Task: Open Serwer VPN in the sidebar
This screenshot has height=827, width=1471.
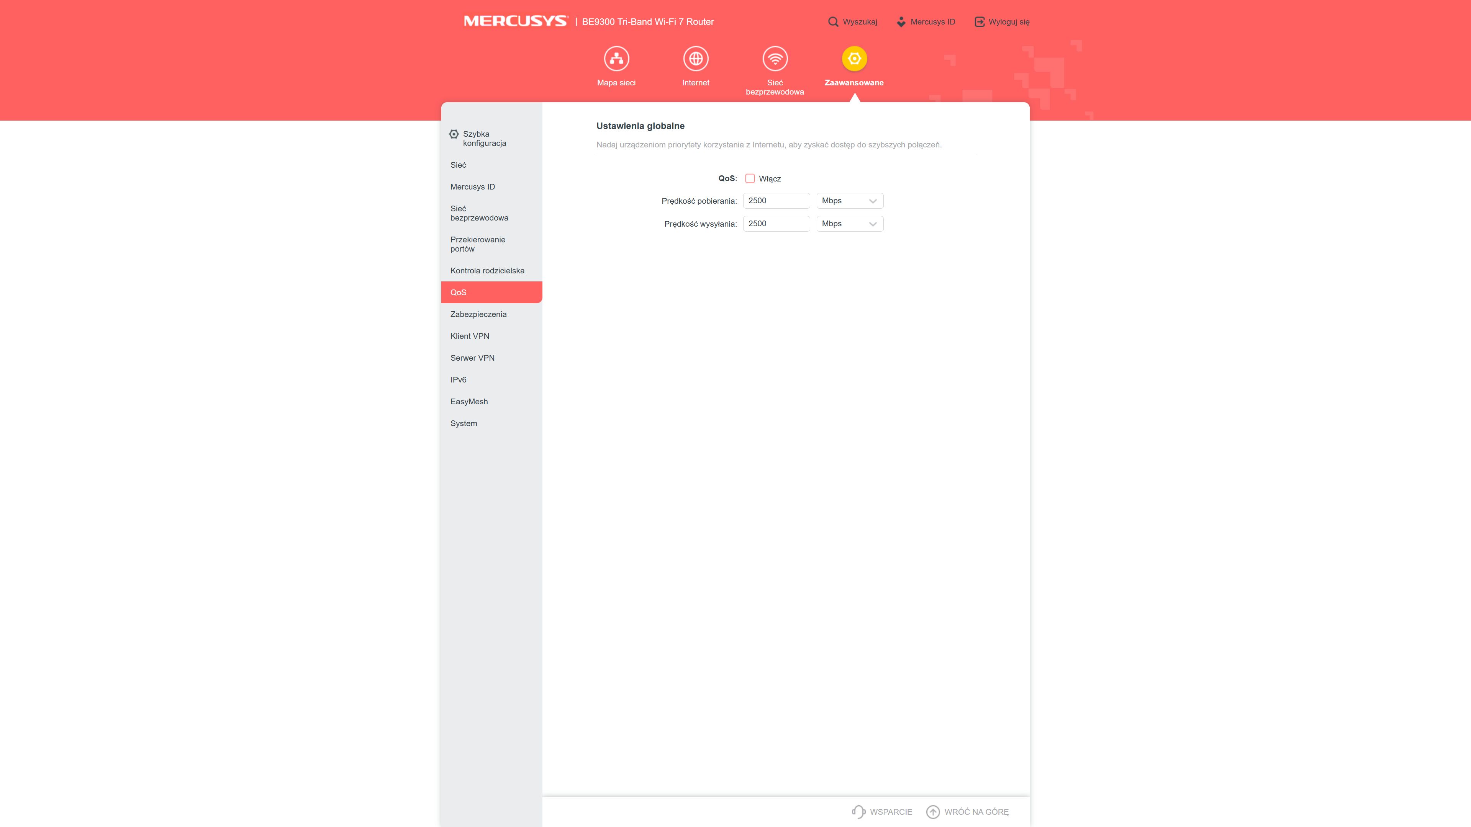Action: pyautogui.click(x=491, y=358)
